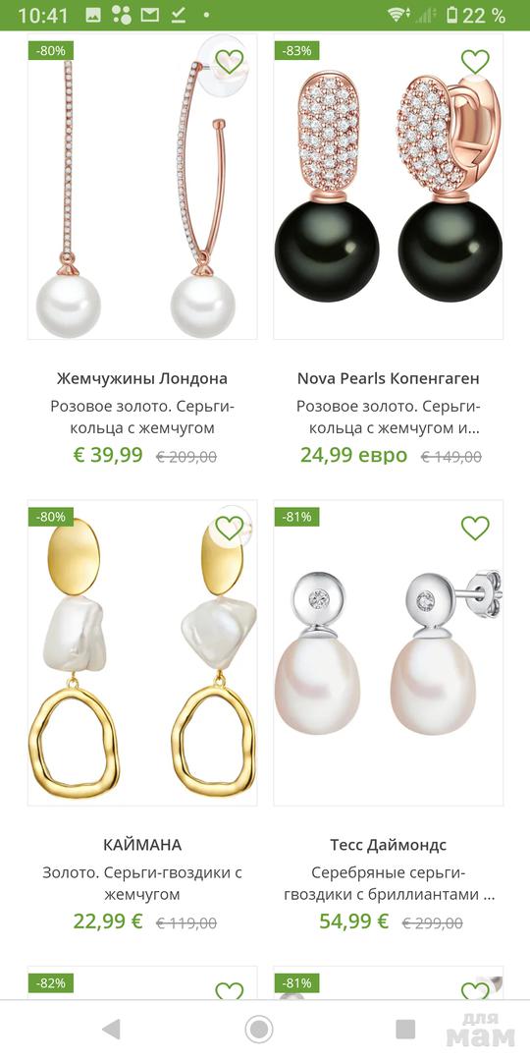Image resolution: width=530 pixels, height=1061 pixels.
Task: Open the КАЙМАНА gold earrings image
Action: click(142, 653)
